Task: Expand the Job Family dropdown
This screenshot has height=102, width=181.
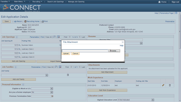Action: tap(47, 75)
